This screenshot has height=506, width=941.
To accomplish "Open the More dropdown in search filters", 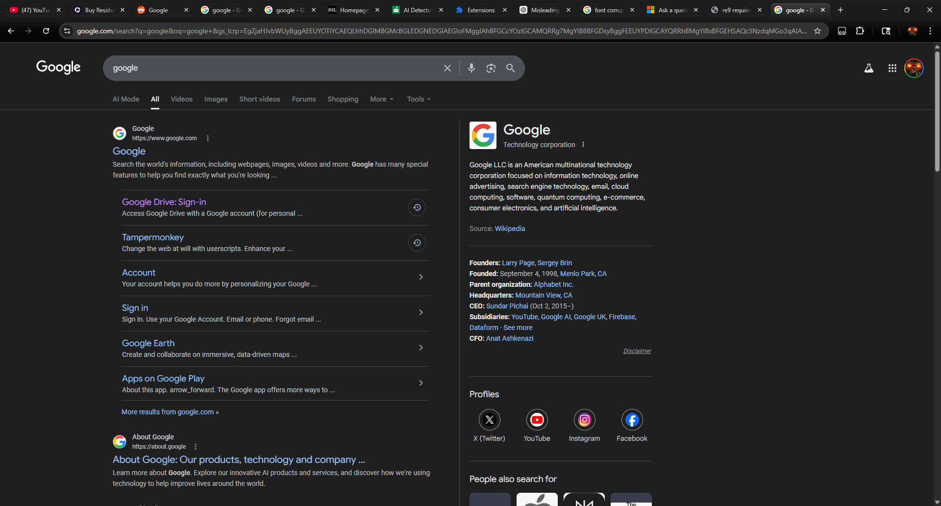I will 381,99.
